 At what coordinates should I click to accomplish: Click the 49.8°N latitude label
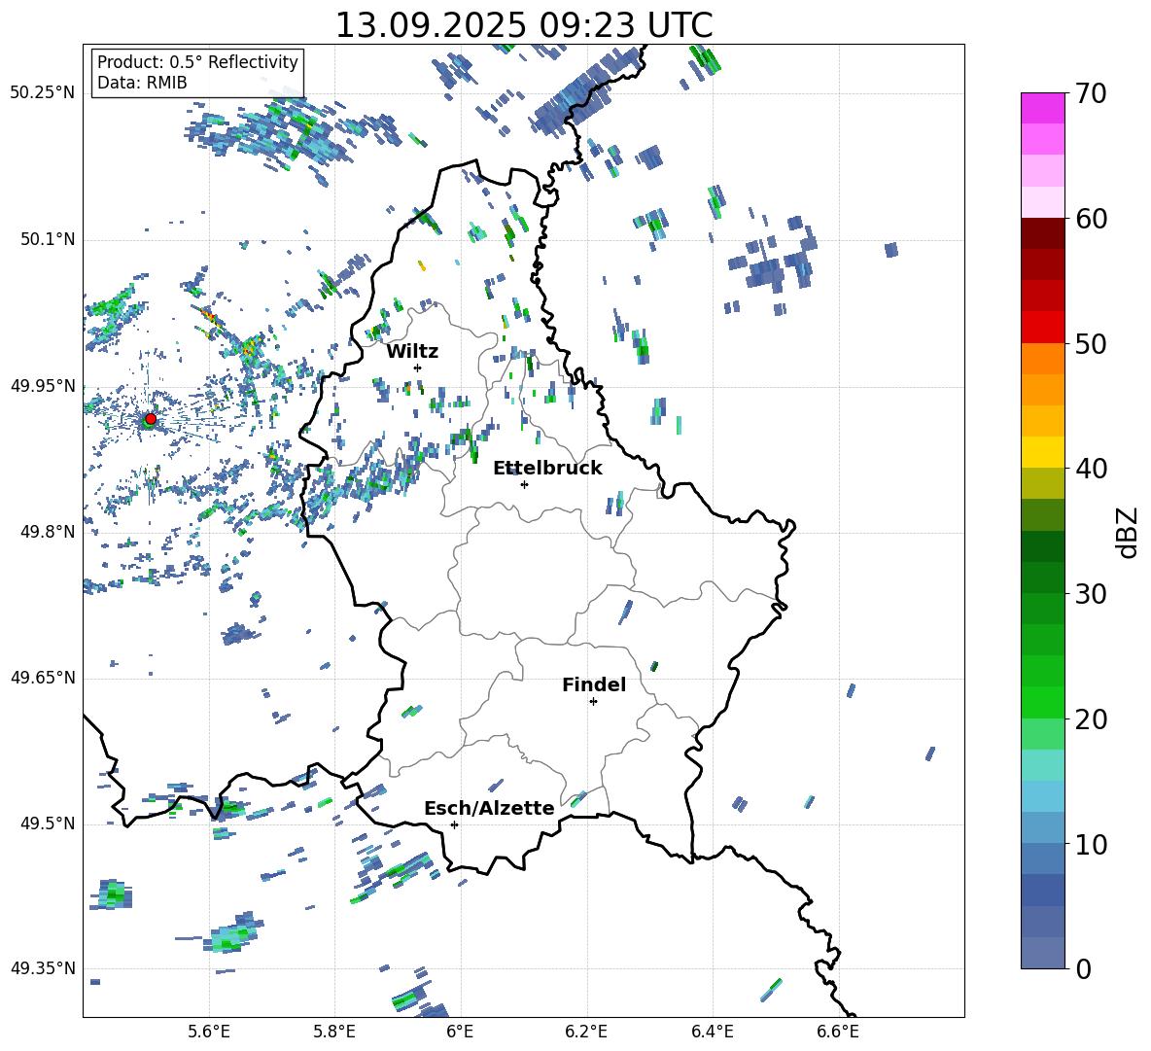(47, 532)
